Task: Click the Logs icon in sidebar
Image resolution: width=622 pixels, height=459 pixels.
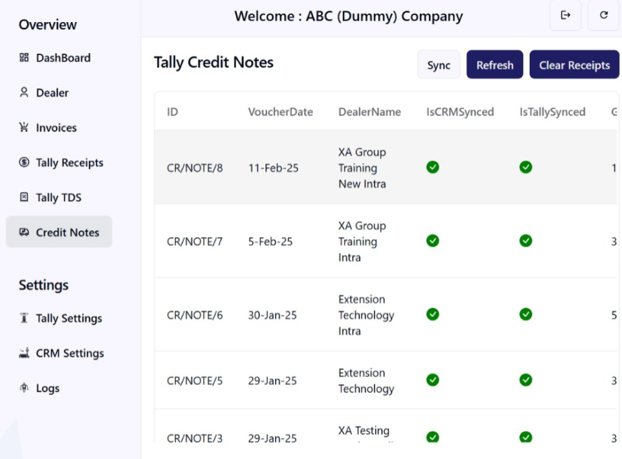Action: click(24, 389)
